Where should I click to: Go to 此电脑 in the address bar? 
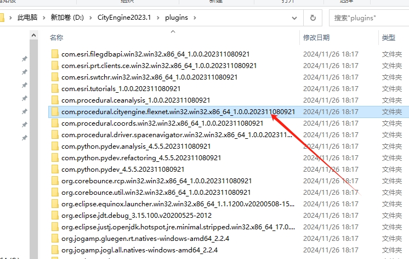pyautogui.click(x=27, y=18)
